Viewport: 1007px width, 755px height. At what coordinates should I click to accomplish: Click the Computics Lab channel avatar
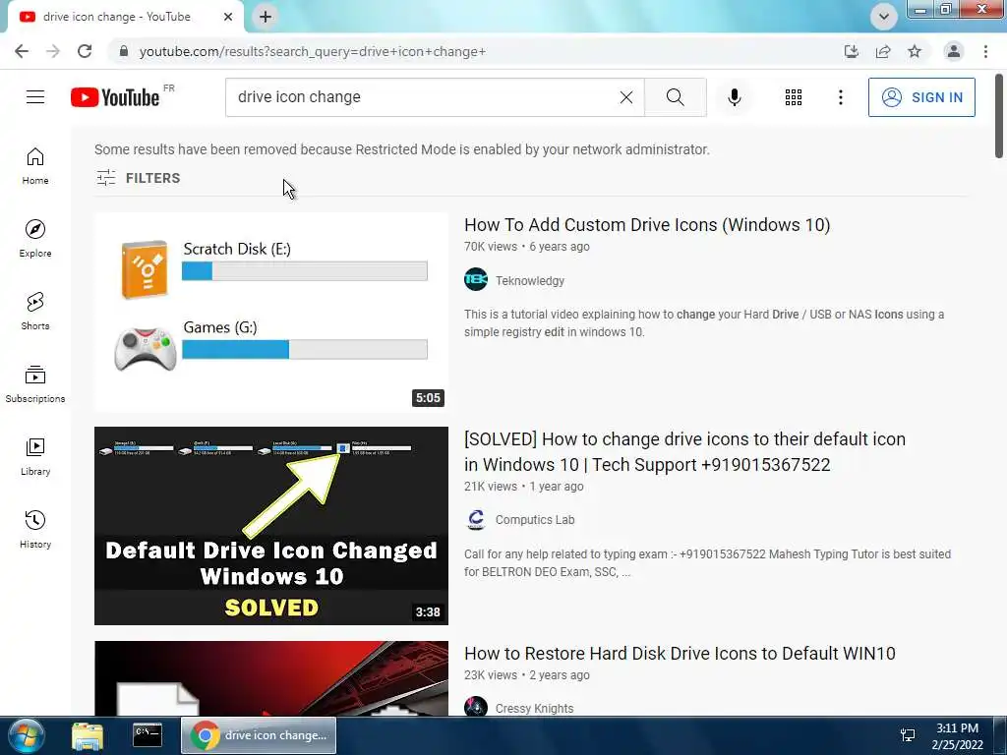(x=476, y=519)
